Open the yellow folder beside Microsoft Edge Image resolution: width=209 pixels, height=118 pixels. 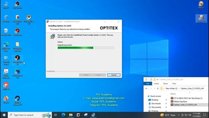click(x=17, y=47)
